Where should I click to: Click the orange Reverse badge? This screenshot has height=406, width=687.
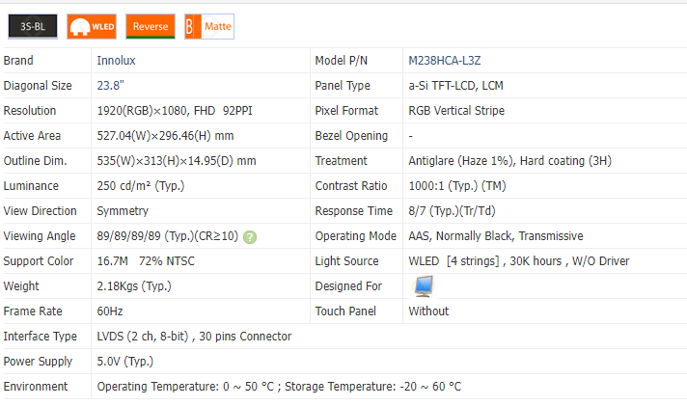(150, 27)
